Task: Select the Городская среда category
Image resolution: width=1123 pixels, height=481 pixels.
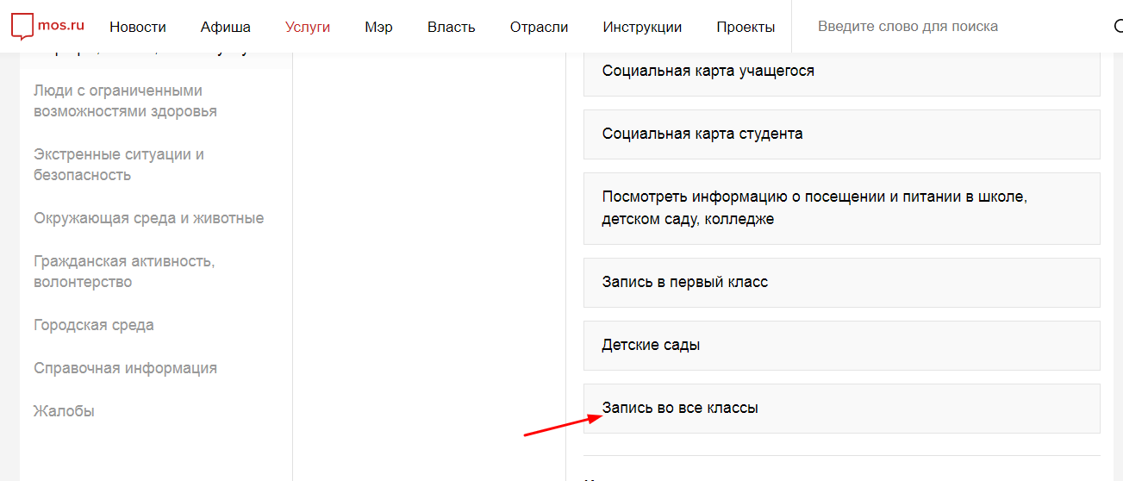Action: [94, 325]
